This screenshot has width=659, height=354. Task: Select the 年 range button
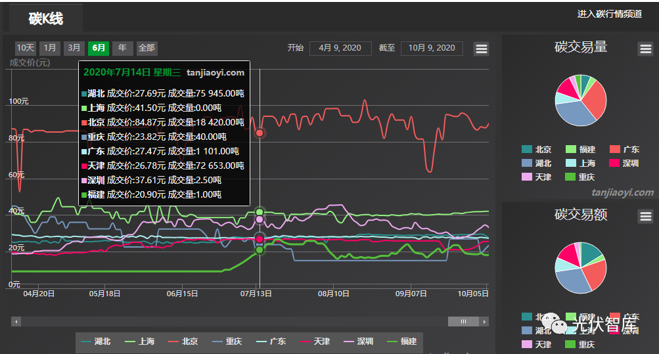coord(122,48)
